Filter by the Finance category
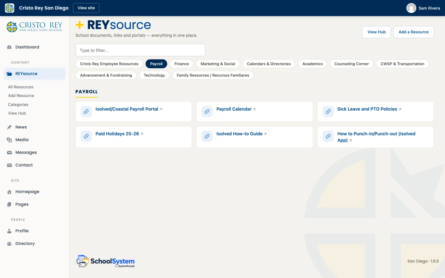The image size is (445, 278). [182, 64]
